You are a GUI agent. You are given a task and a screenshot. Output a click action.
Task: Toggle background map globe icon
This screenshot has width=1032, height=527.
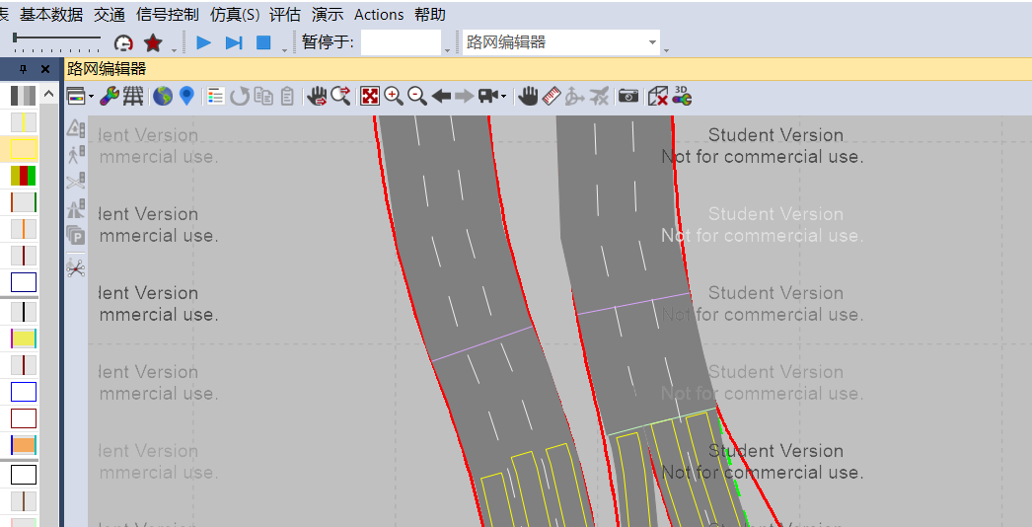click(x=163, y=96)
